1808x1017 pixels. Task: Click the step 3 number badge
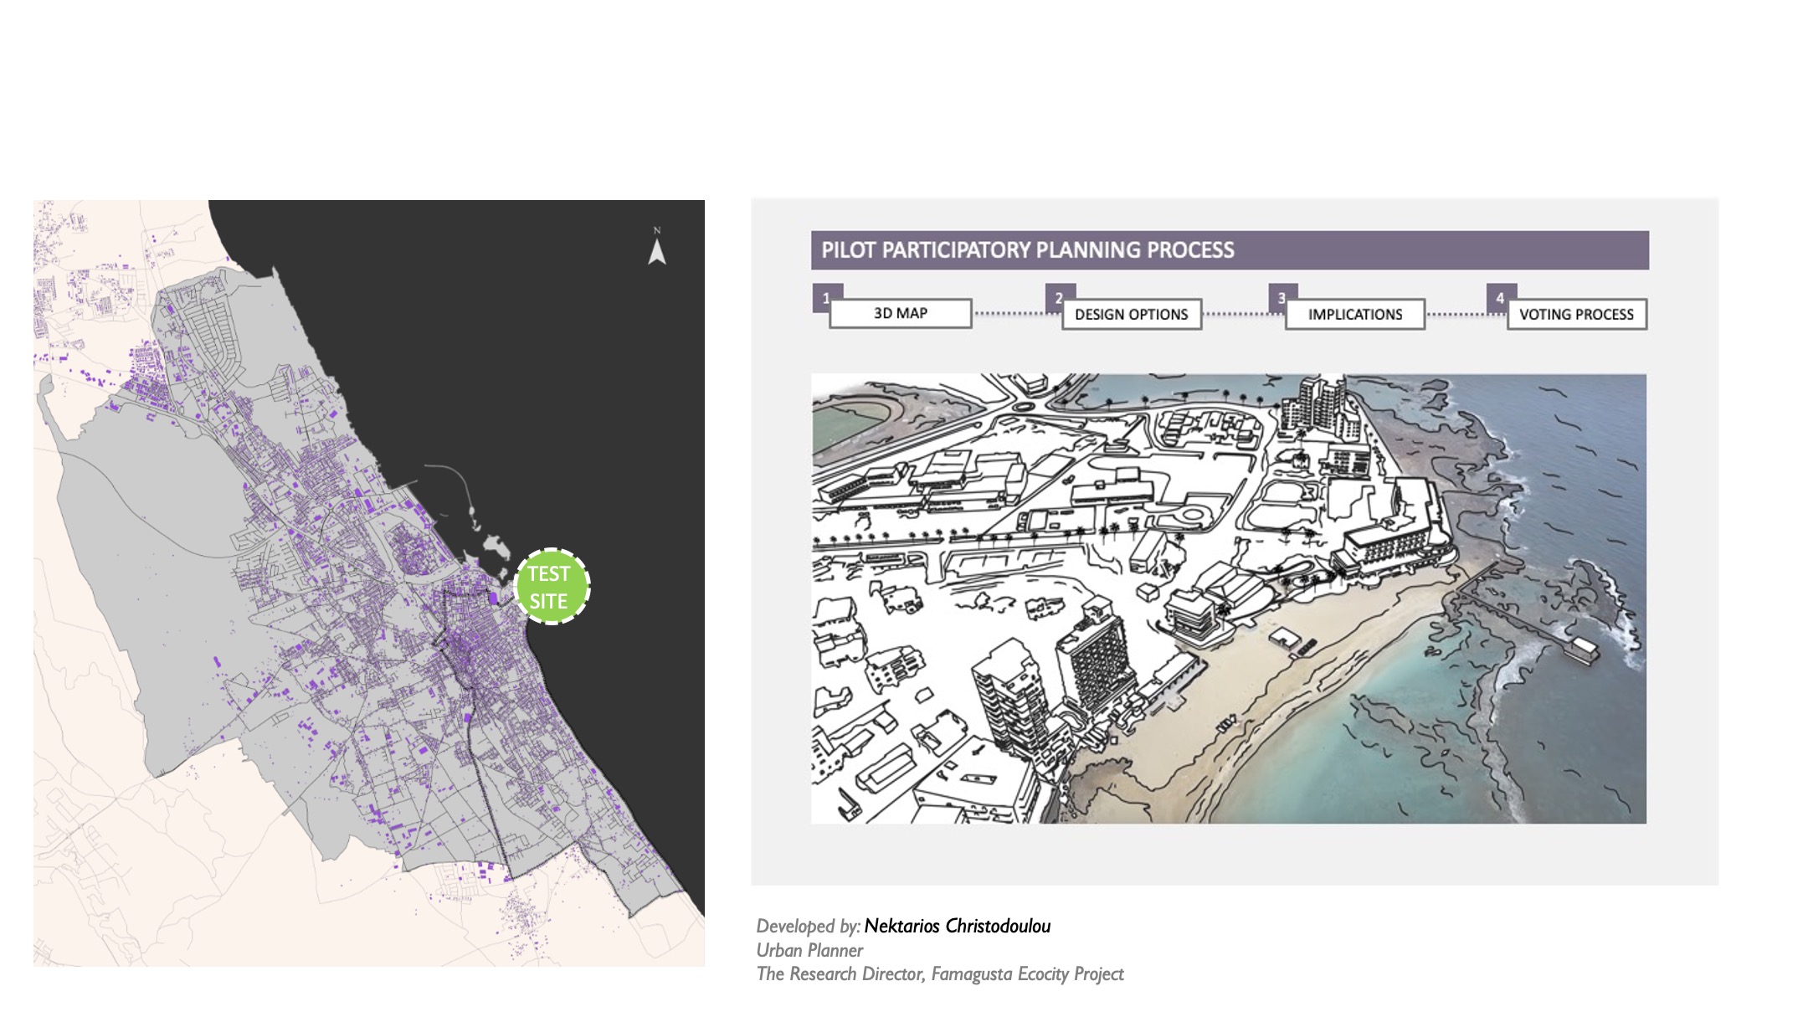tap(1280, 295)
